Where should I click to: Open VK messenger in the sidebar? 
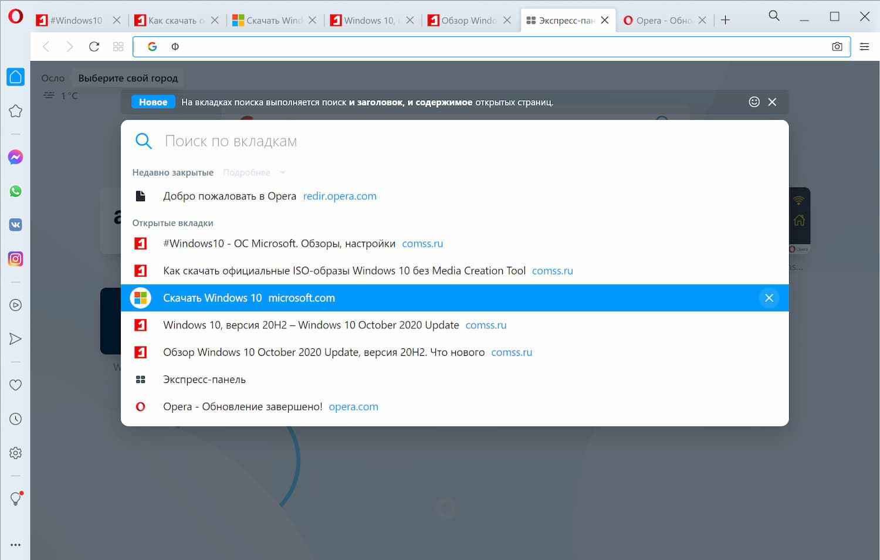point(16,225)
